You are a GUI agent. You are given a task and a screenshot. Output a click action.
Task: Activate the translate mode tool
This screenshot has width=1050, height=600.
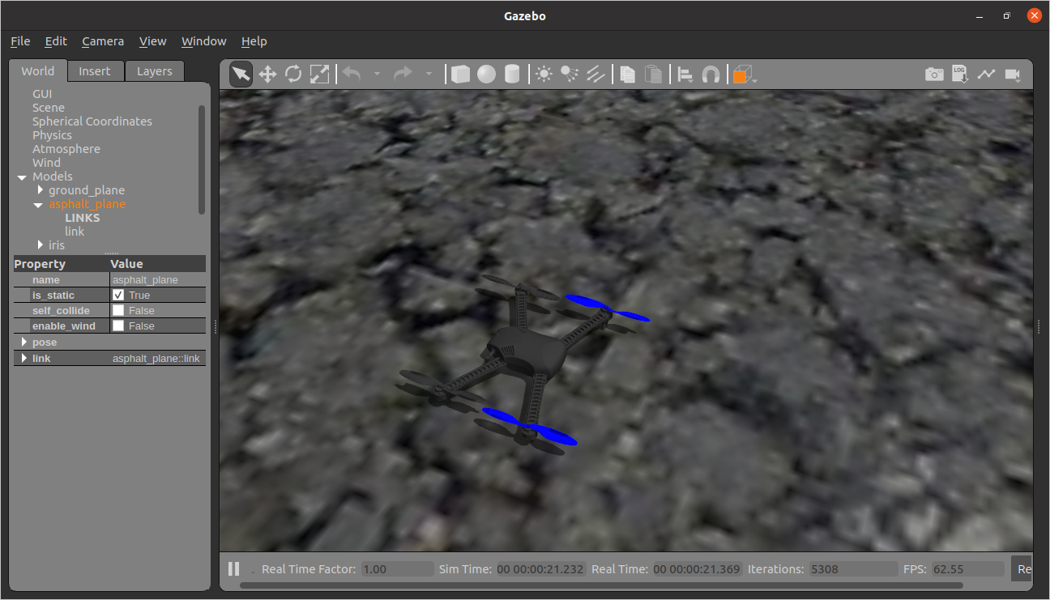point(267,74)
